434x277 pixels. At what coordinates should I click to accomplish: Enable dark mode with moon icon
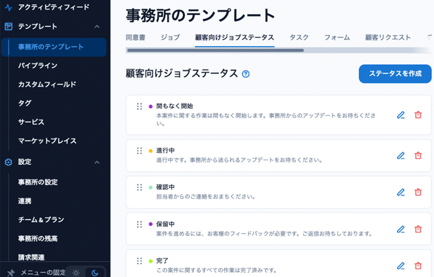[94, 272]
